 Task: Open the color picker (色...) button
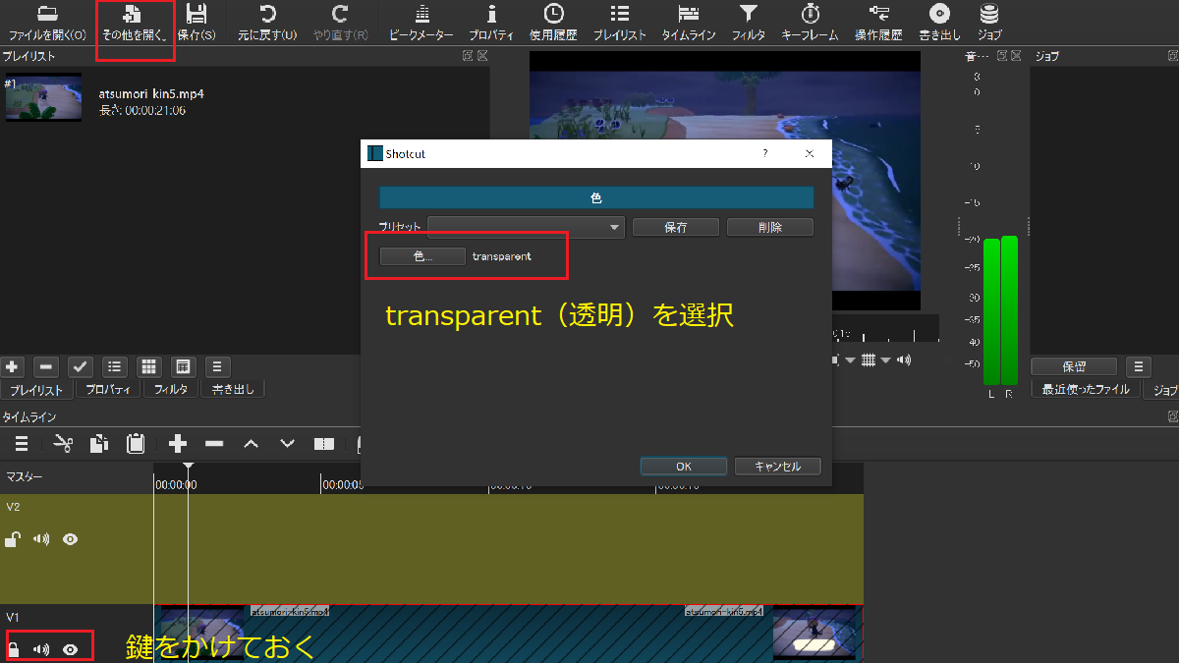422,256
